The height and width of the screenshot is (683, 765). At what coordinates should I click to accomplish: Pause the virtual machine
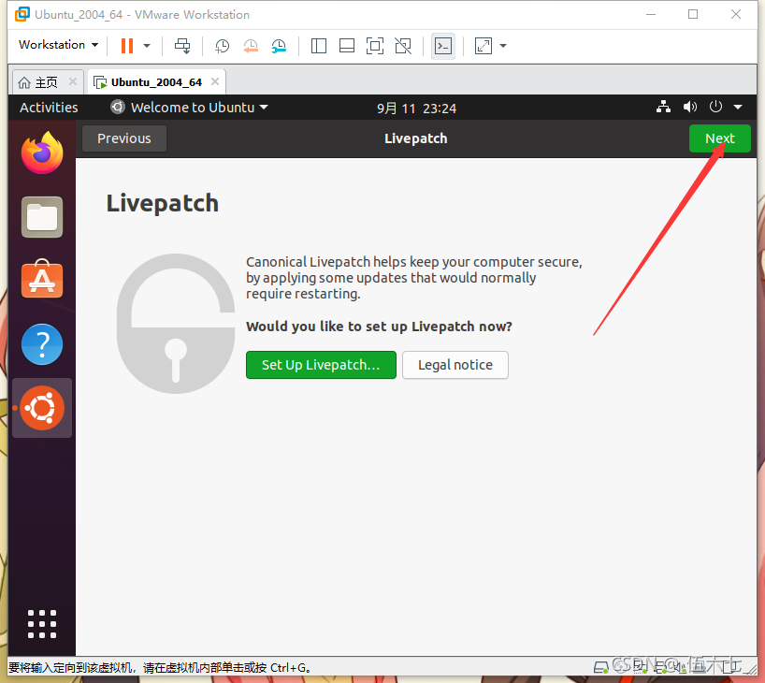(127, 46)
